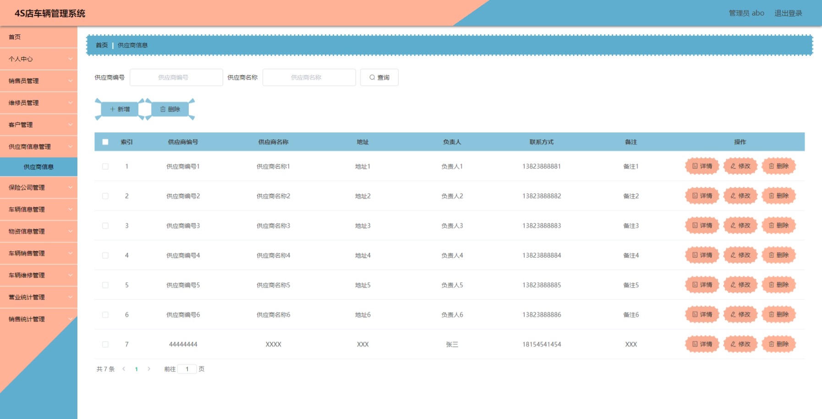Screen dimensions: 822x419
Task: Open the 首页 sidebar item
Action: click(38, 37)
